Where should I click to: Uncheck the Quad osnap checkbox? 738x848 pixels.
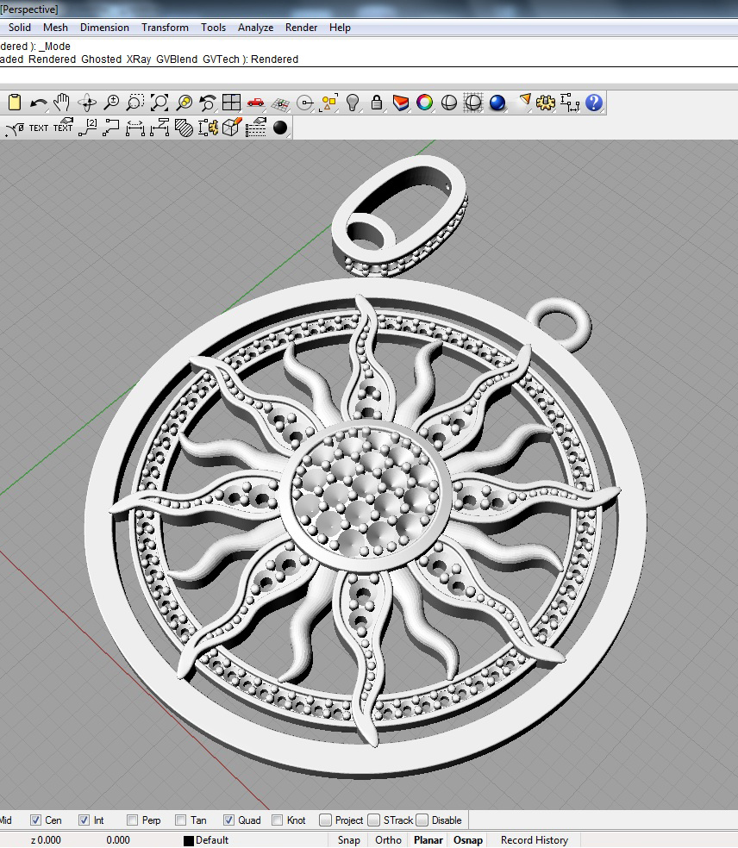pyautogui.click(x=228, y=820)
